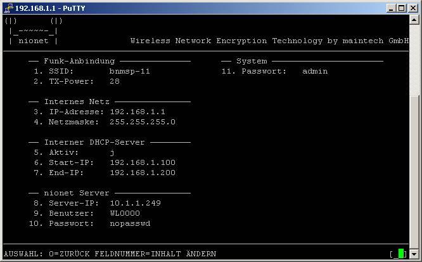The image size is (422, 262).
Task: Click the Start-IP value 192.168.1.100
Action: [x=143, y=162]
